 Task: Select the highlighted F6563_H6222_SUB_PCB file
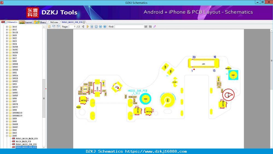pyautogui.click(x=26, y=147)
